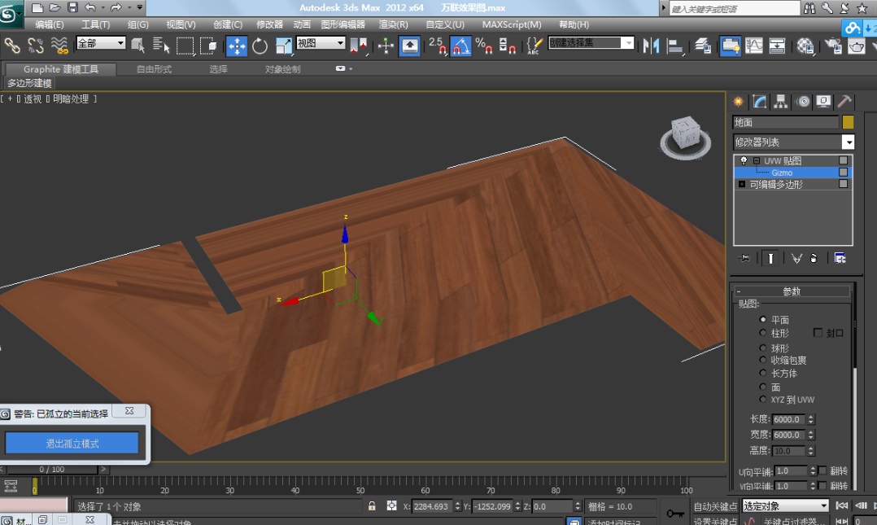The width and height of the screenshot is (877, 525).
Task: Open the 渲染(R) menu
Action: (393, 24)
